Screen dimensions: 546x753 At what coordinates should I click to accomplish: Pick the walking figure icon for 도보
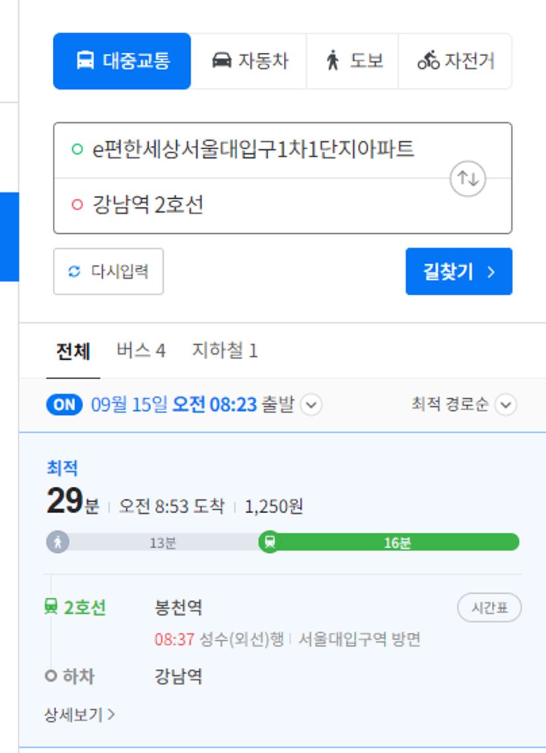[332, 61]
